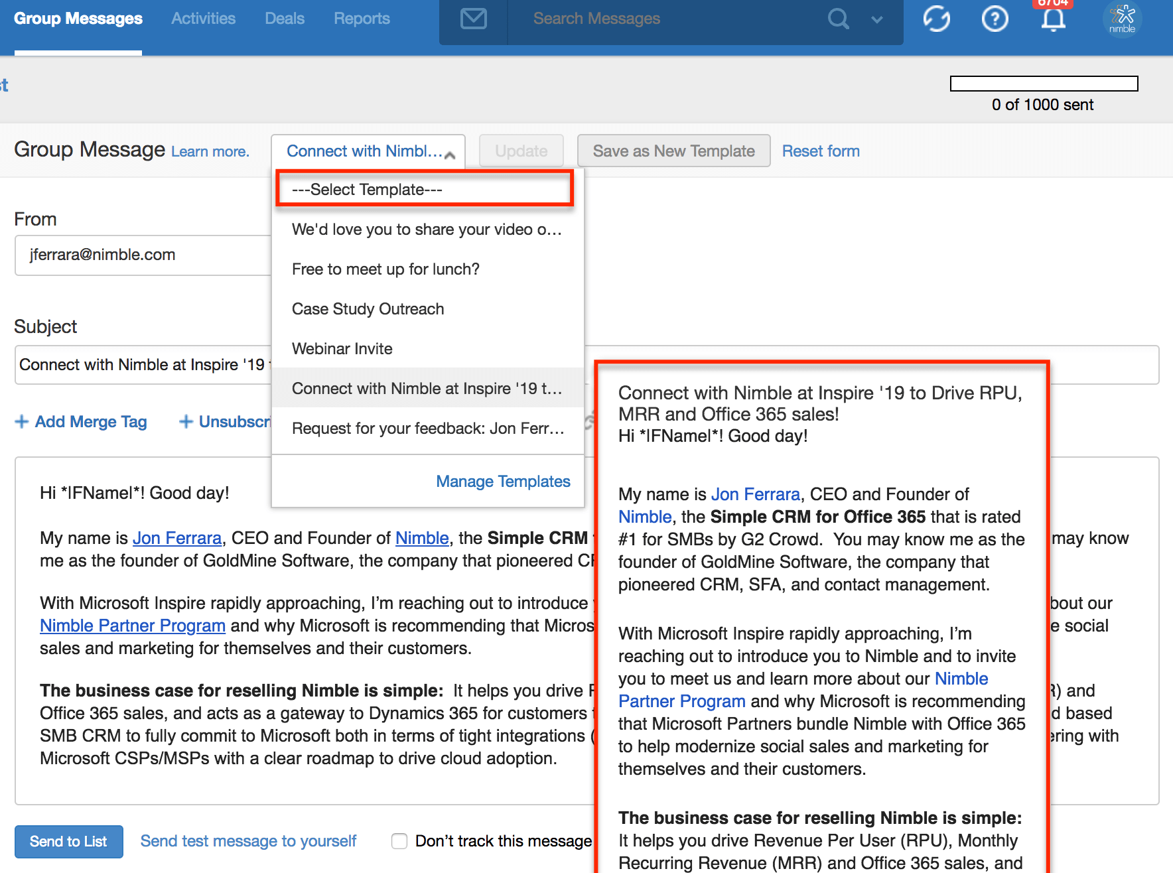The image size is (1173, 873).
Task: Click the sync refresh icon
Action: coord(936,19)
